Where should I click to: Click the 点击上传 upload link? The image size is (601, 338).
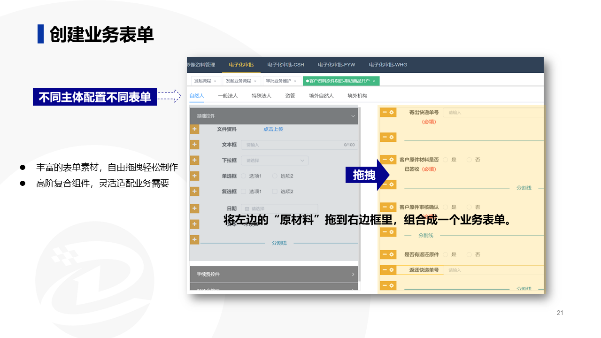pyautogui.click(x=273, y=129)
